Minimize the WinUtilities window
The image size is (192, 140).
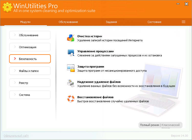(178, 4)
